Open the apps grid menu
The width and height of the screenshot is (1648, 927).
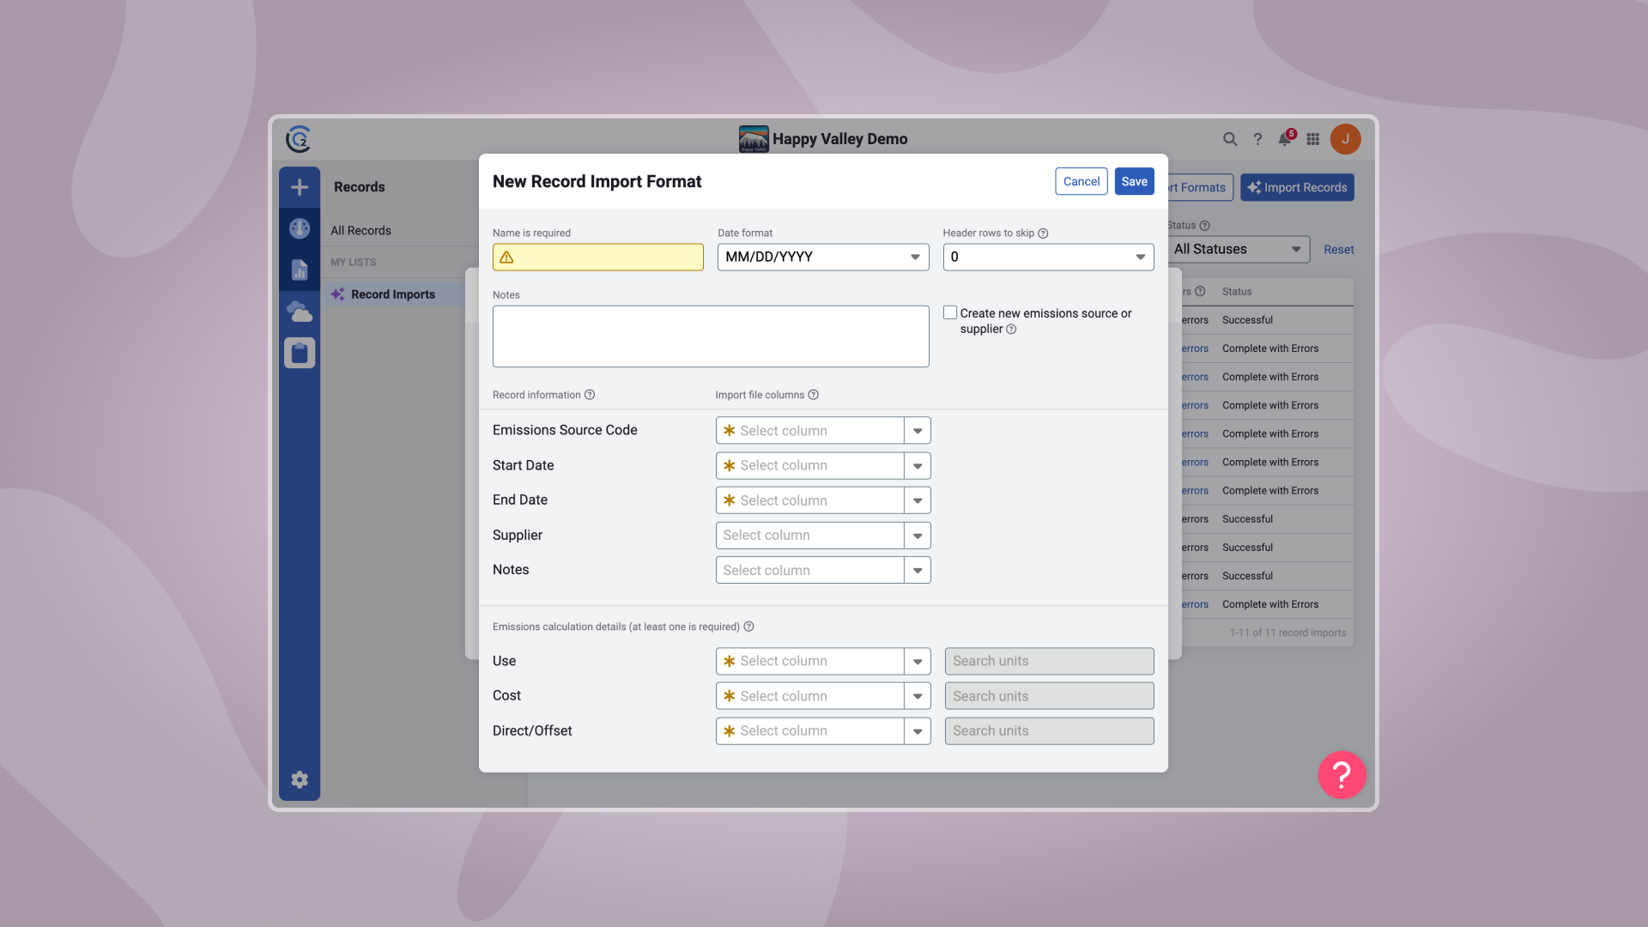(1312, 138)
